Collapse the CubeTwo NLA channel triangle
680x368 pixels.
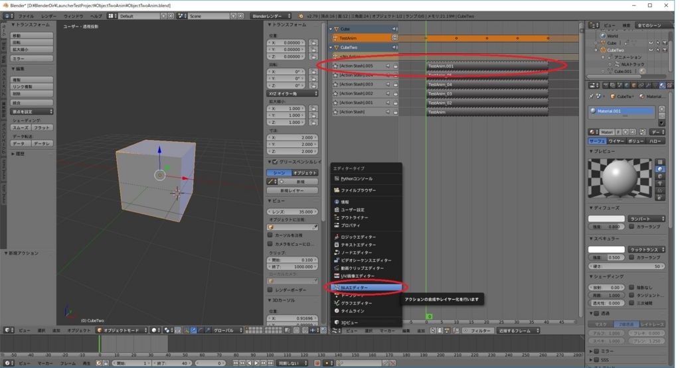coord(331,48)
